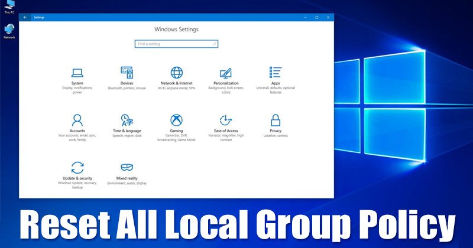Click the Network & Internet label

click(176, 83)
